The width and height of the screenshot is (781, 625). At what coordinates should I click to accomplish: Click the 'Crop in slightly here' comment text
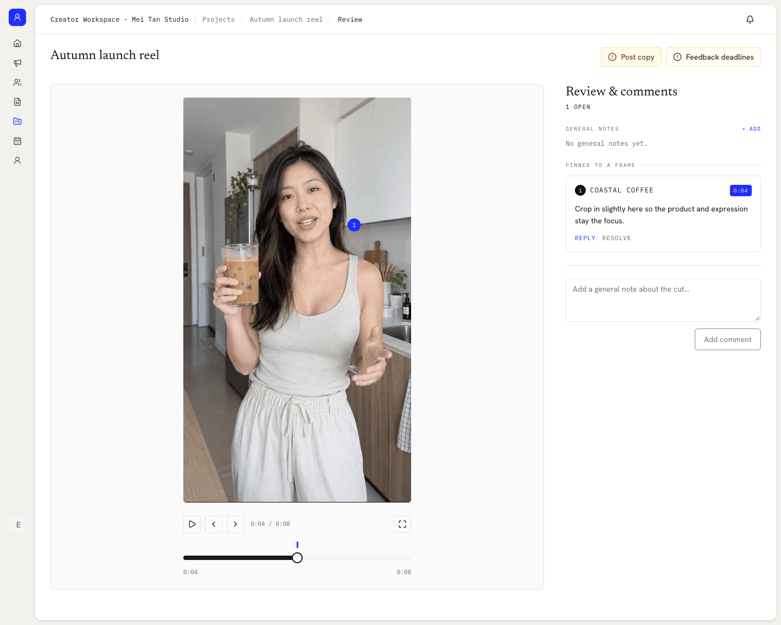(x=661, y=215)
